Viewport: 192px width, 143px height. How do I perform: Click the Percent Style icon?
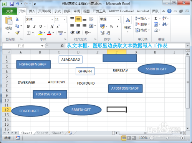(x=111, y=27)
